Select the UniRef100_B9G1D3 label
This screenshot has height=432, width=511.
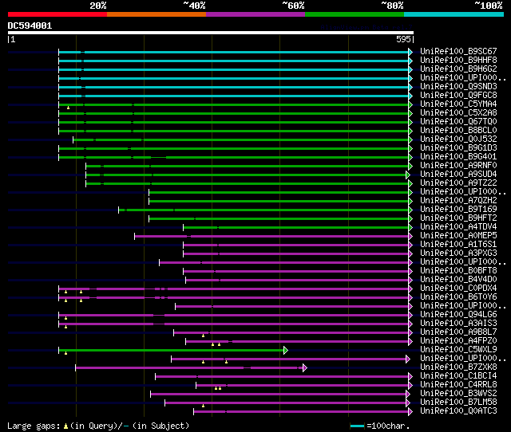[458, 148]
